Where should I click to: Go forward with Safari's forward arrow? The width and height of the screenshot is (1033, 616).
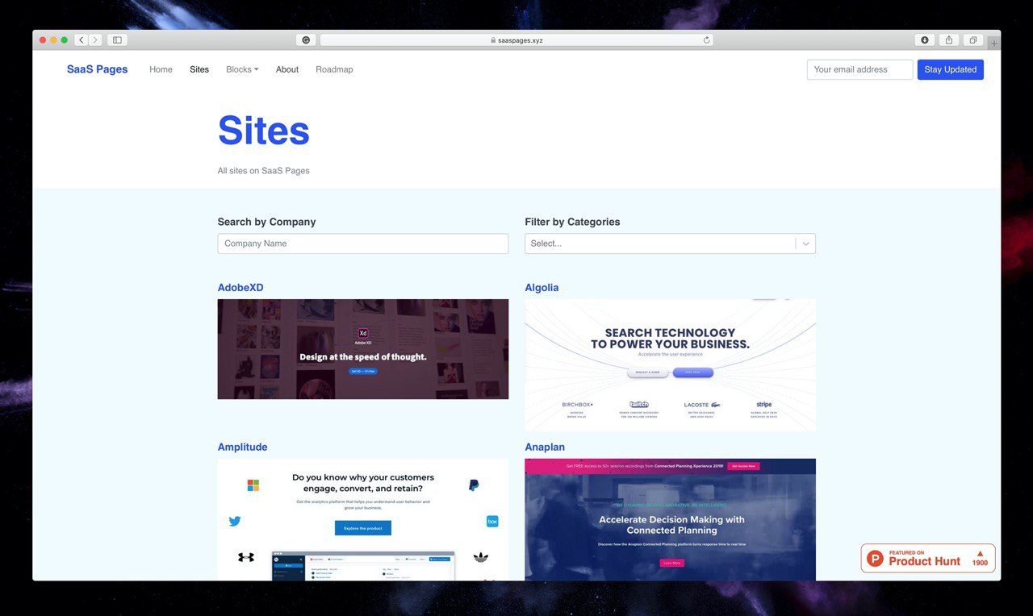coord(95,40)
